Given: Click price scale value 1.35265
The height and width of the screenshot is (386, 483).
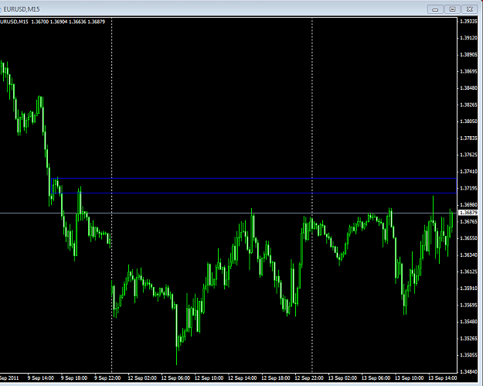Looking at the screenshot, I should (x=468, y=338).
